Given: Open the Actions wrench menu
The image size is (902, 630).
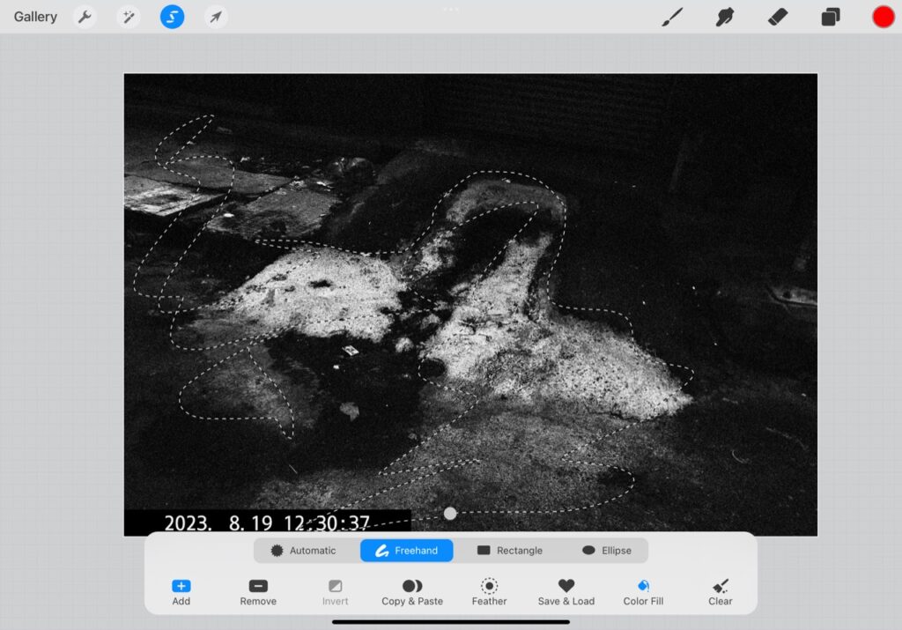Looking at the screenshot, I should coord(85,17).
